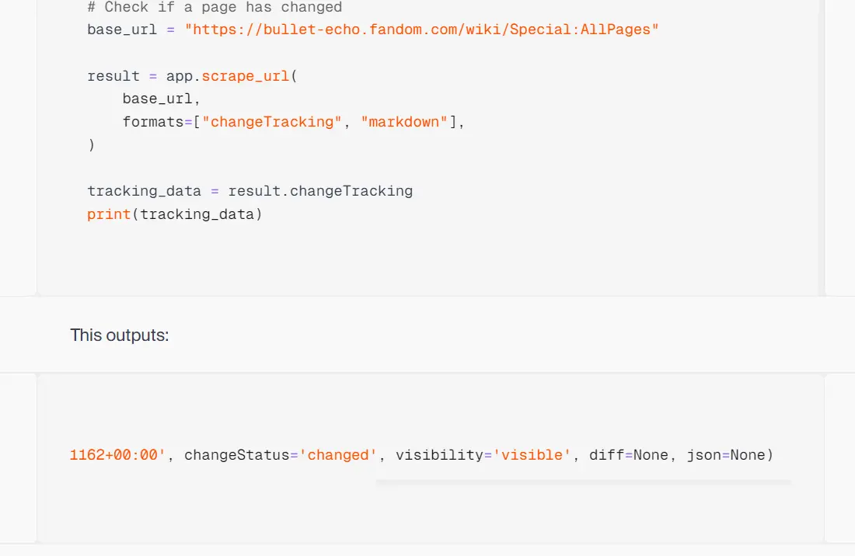Click the changeStatus field name in output
Screen dimensions: 855x556
tap(236, 455)
